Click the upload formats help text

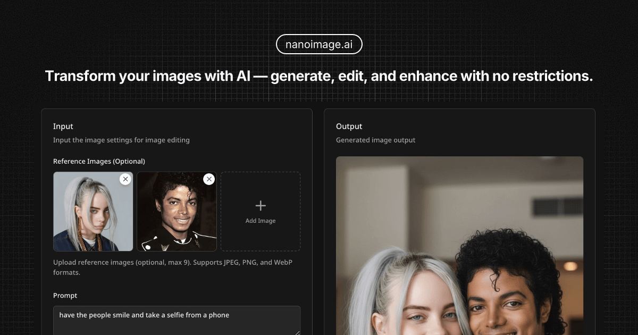click(173, 267)
